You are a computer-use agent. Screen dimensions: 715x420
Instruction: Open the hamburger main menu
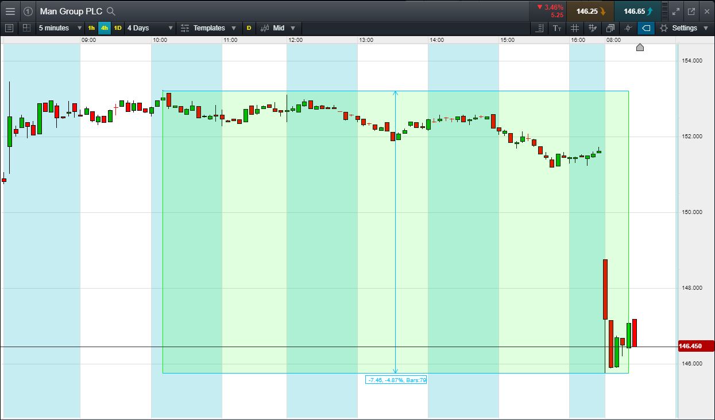click(10, 11)
